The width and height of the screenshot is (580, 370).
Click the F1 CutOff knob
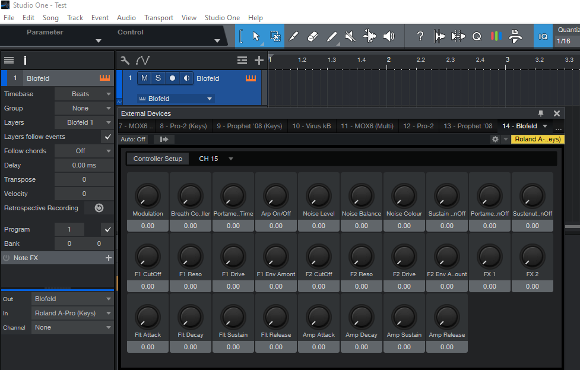(x=148, y=257)
